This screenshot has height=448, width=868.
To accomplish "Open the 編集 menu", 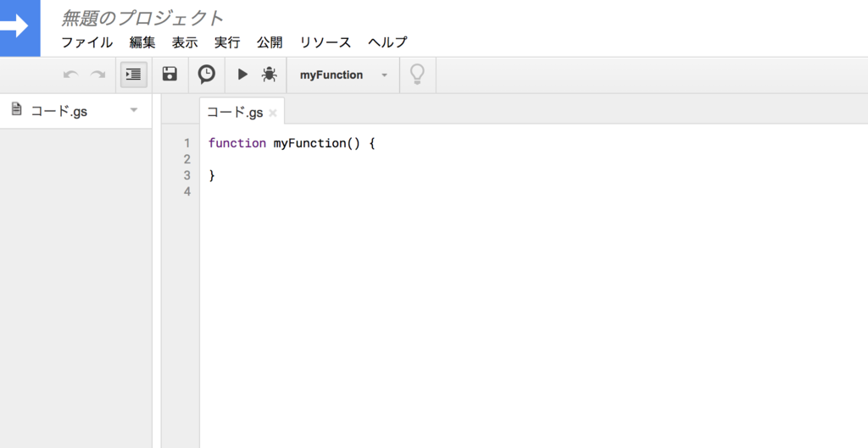I will tap(142, 42).
